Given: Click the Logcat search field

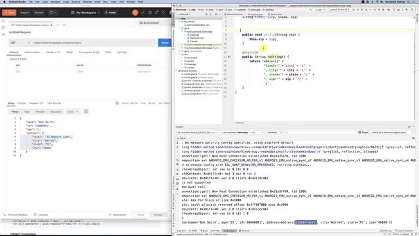Looking at the screenshot, I should click(x=320, y=132).
